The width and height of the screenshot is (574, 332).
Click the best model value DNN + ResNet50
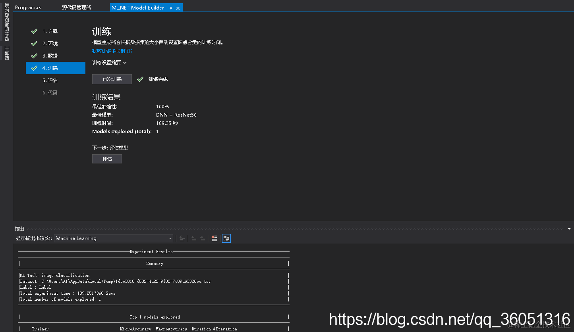[176, 115]
